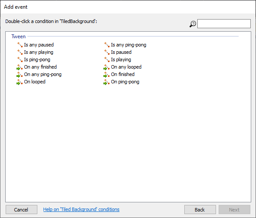The width and height of the screenshot is (256, 218).
Task: Go Back to the previous step
Action: (200, 209)
